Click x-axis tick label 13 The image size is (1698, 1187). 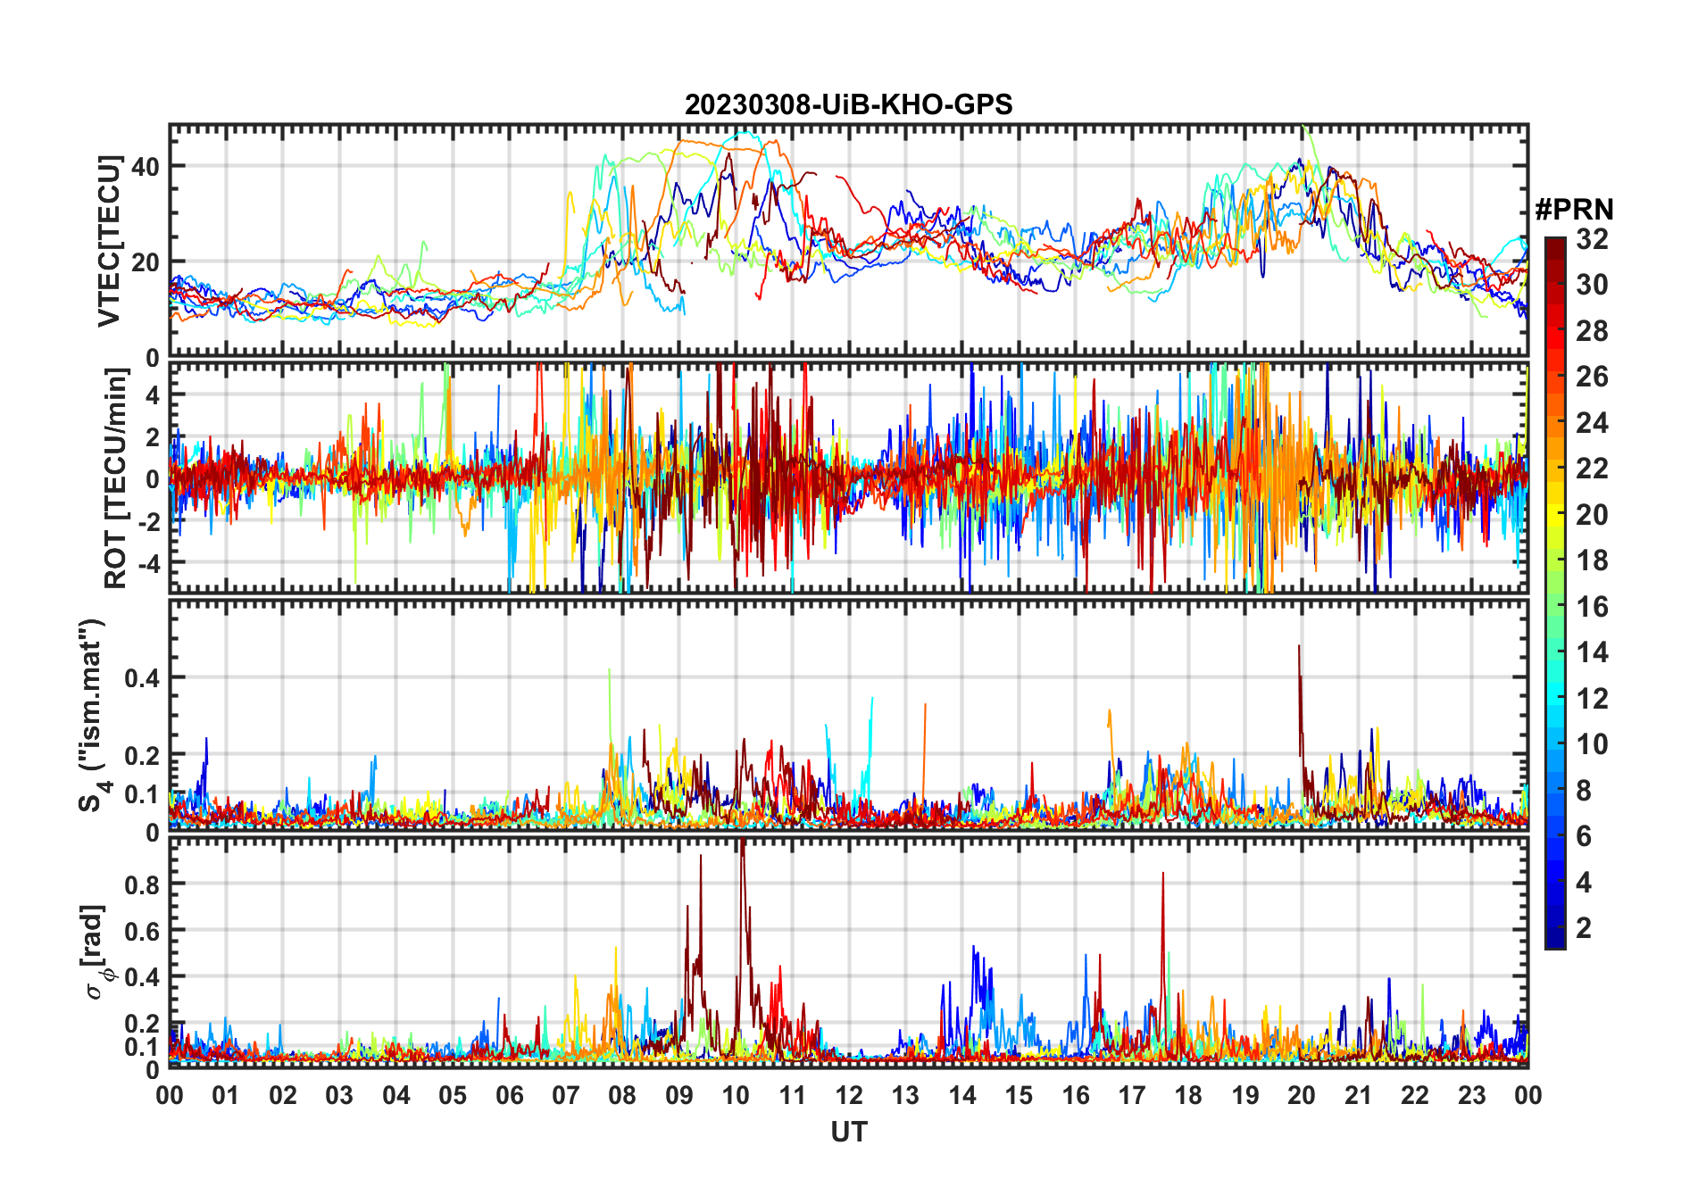click(905, 1095)
